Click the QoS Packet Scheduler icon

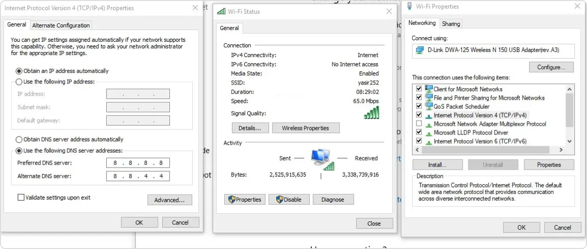429,106
